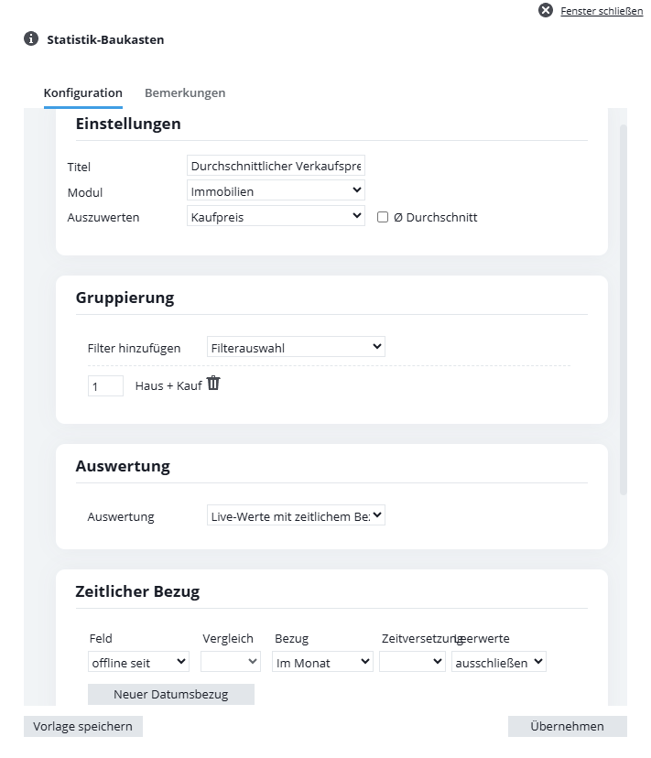651x758 pixels.
Task: Delete the Haus + Kauf filter via trash icon
Action: point(213,384)
